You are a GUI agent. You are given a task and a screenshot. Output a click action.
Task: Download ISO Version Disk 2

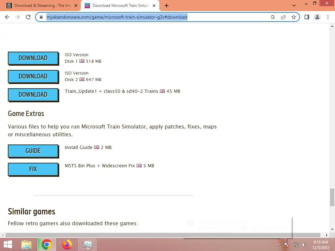coord(33,76)
